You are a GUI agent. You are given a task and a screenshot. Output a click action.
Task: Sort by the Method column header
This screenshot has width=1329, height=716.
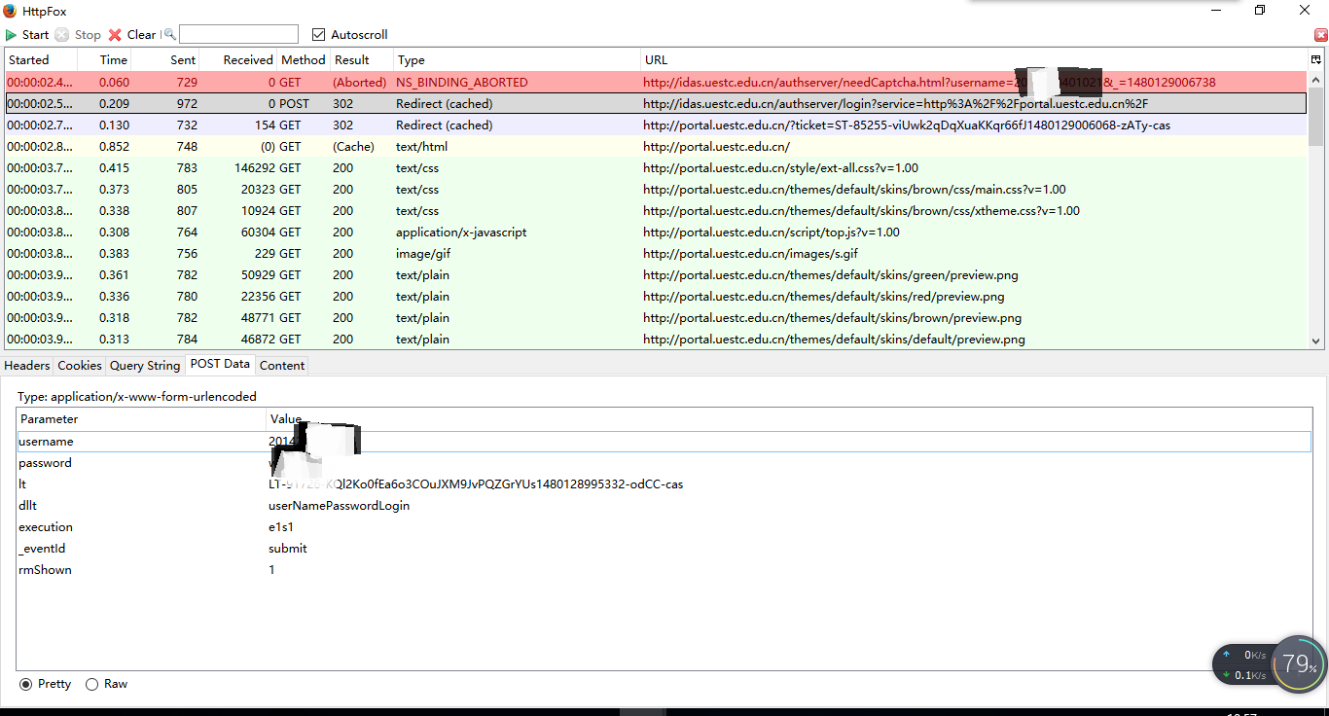(x=304, y=59)
